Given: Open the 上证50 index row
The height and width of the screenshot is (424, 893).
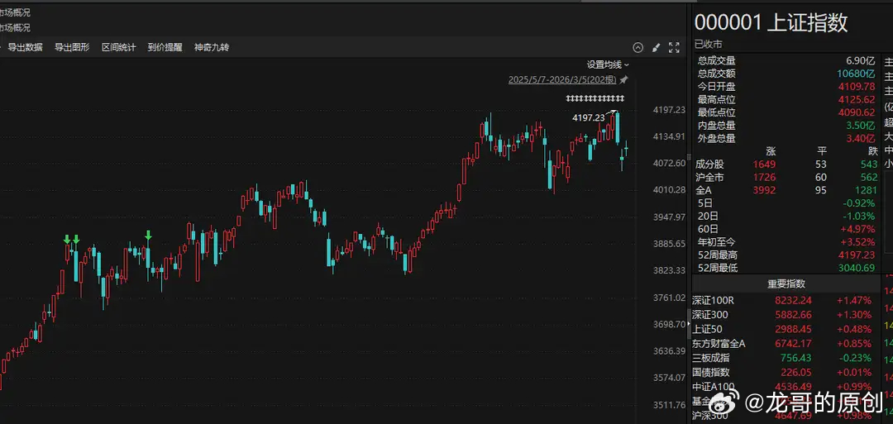Looking at the screenshot, I should [786, 330].
